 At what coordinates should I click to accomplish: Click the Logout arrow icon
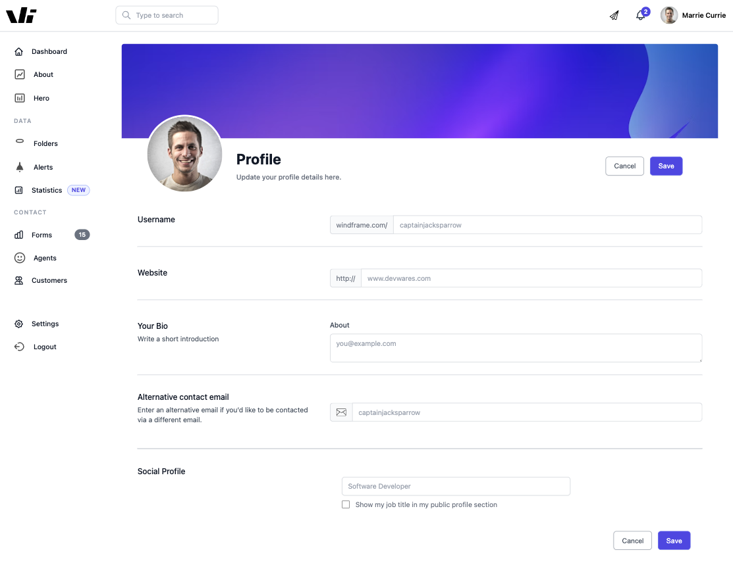coord(19,347)
